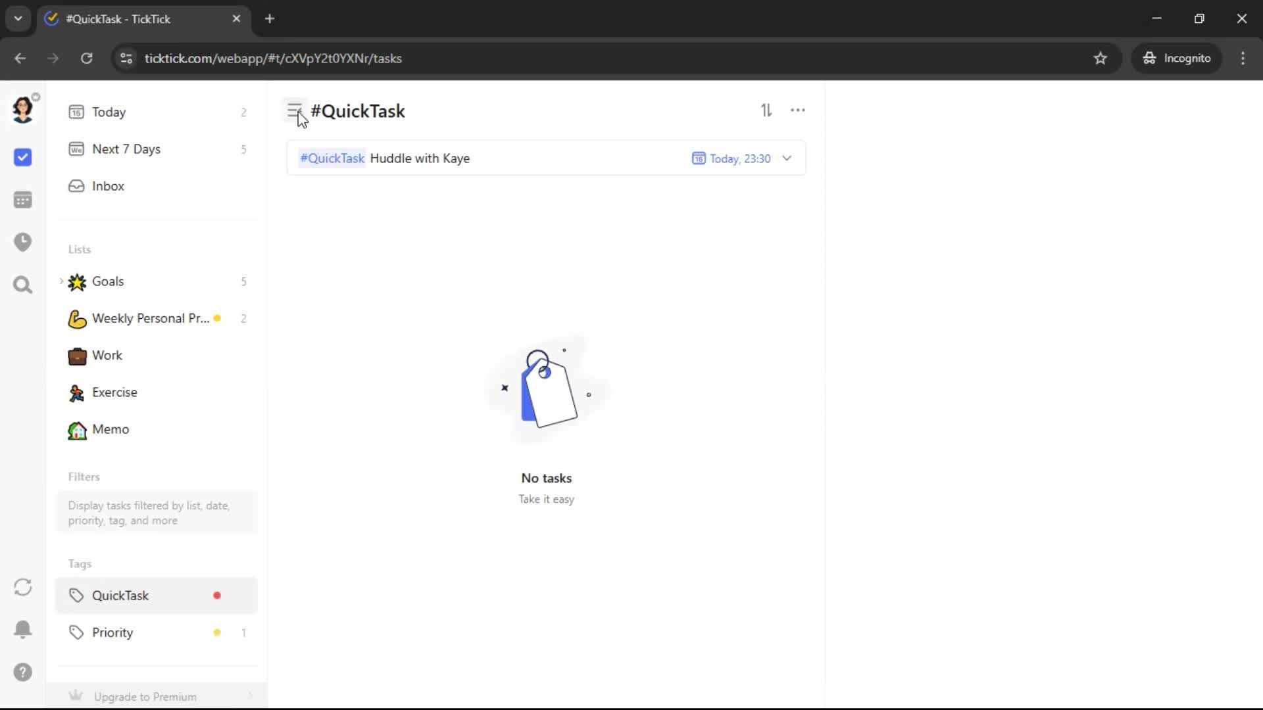The width and height of the screenshot is (1263, 710).
Task: Click the Sync circular arrows icon
Action: (22, 587)
